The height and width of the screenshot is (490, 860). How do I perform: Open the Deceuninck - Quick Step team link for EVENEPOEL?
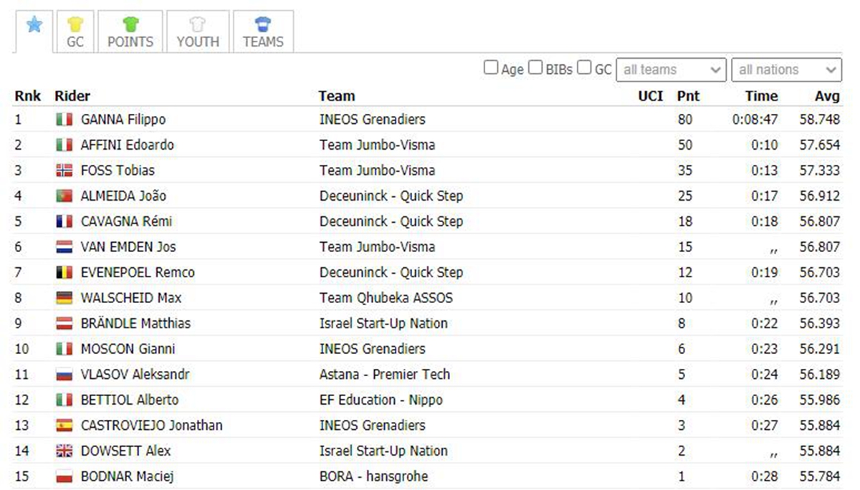click(391, 272)
